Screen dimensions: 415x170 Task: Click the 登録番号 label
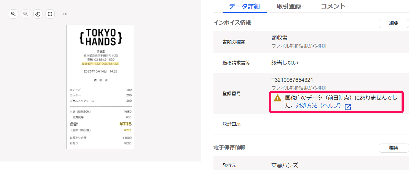(231, 94)
